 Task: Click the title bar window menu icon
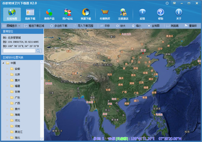coord(174,3)
